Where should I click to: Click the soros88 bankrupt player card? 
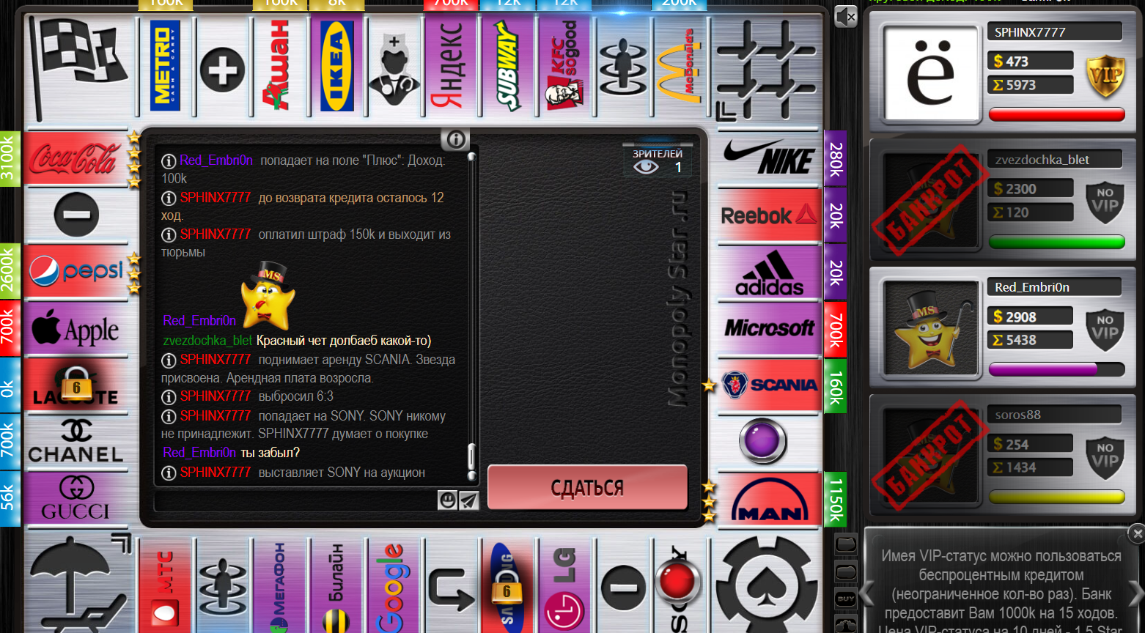(1003, 454)
